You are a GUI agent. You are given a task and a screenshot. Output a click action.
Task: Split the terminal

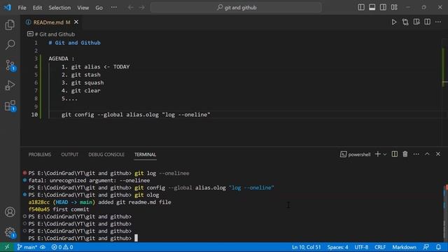[395, 154]
